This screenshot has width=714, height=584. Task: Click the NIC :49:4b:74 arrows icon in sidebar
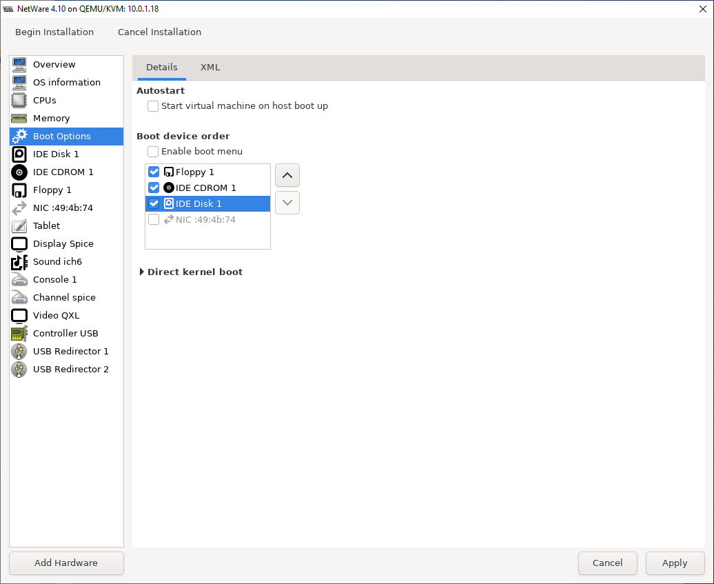pos(19,208)
